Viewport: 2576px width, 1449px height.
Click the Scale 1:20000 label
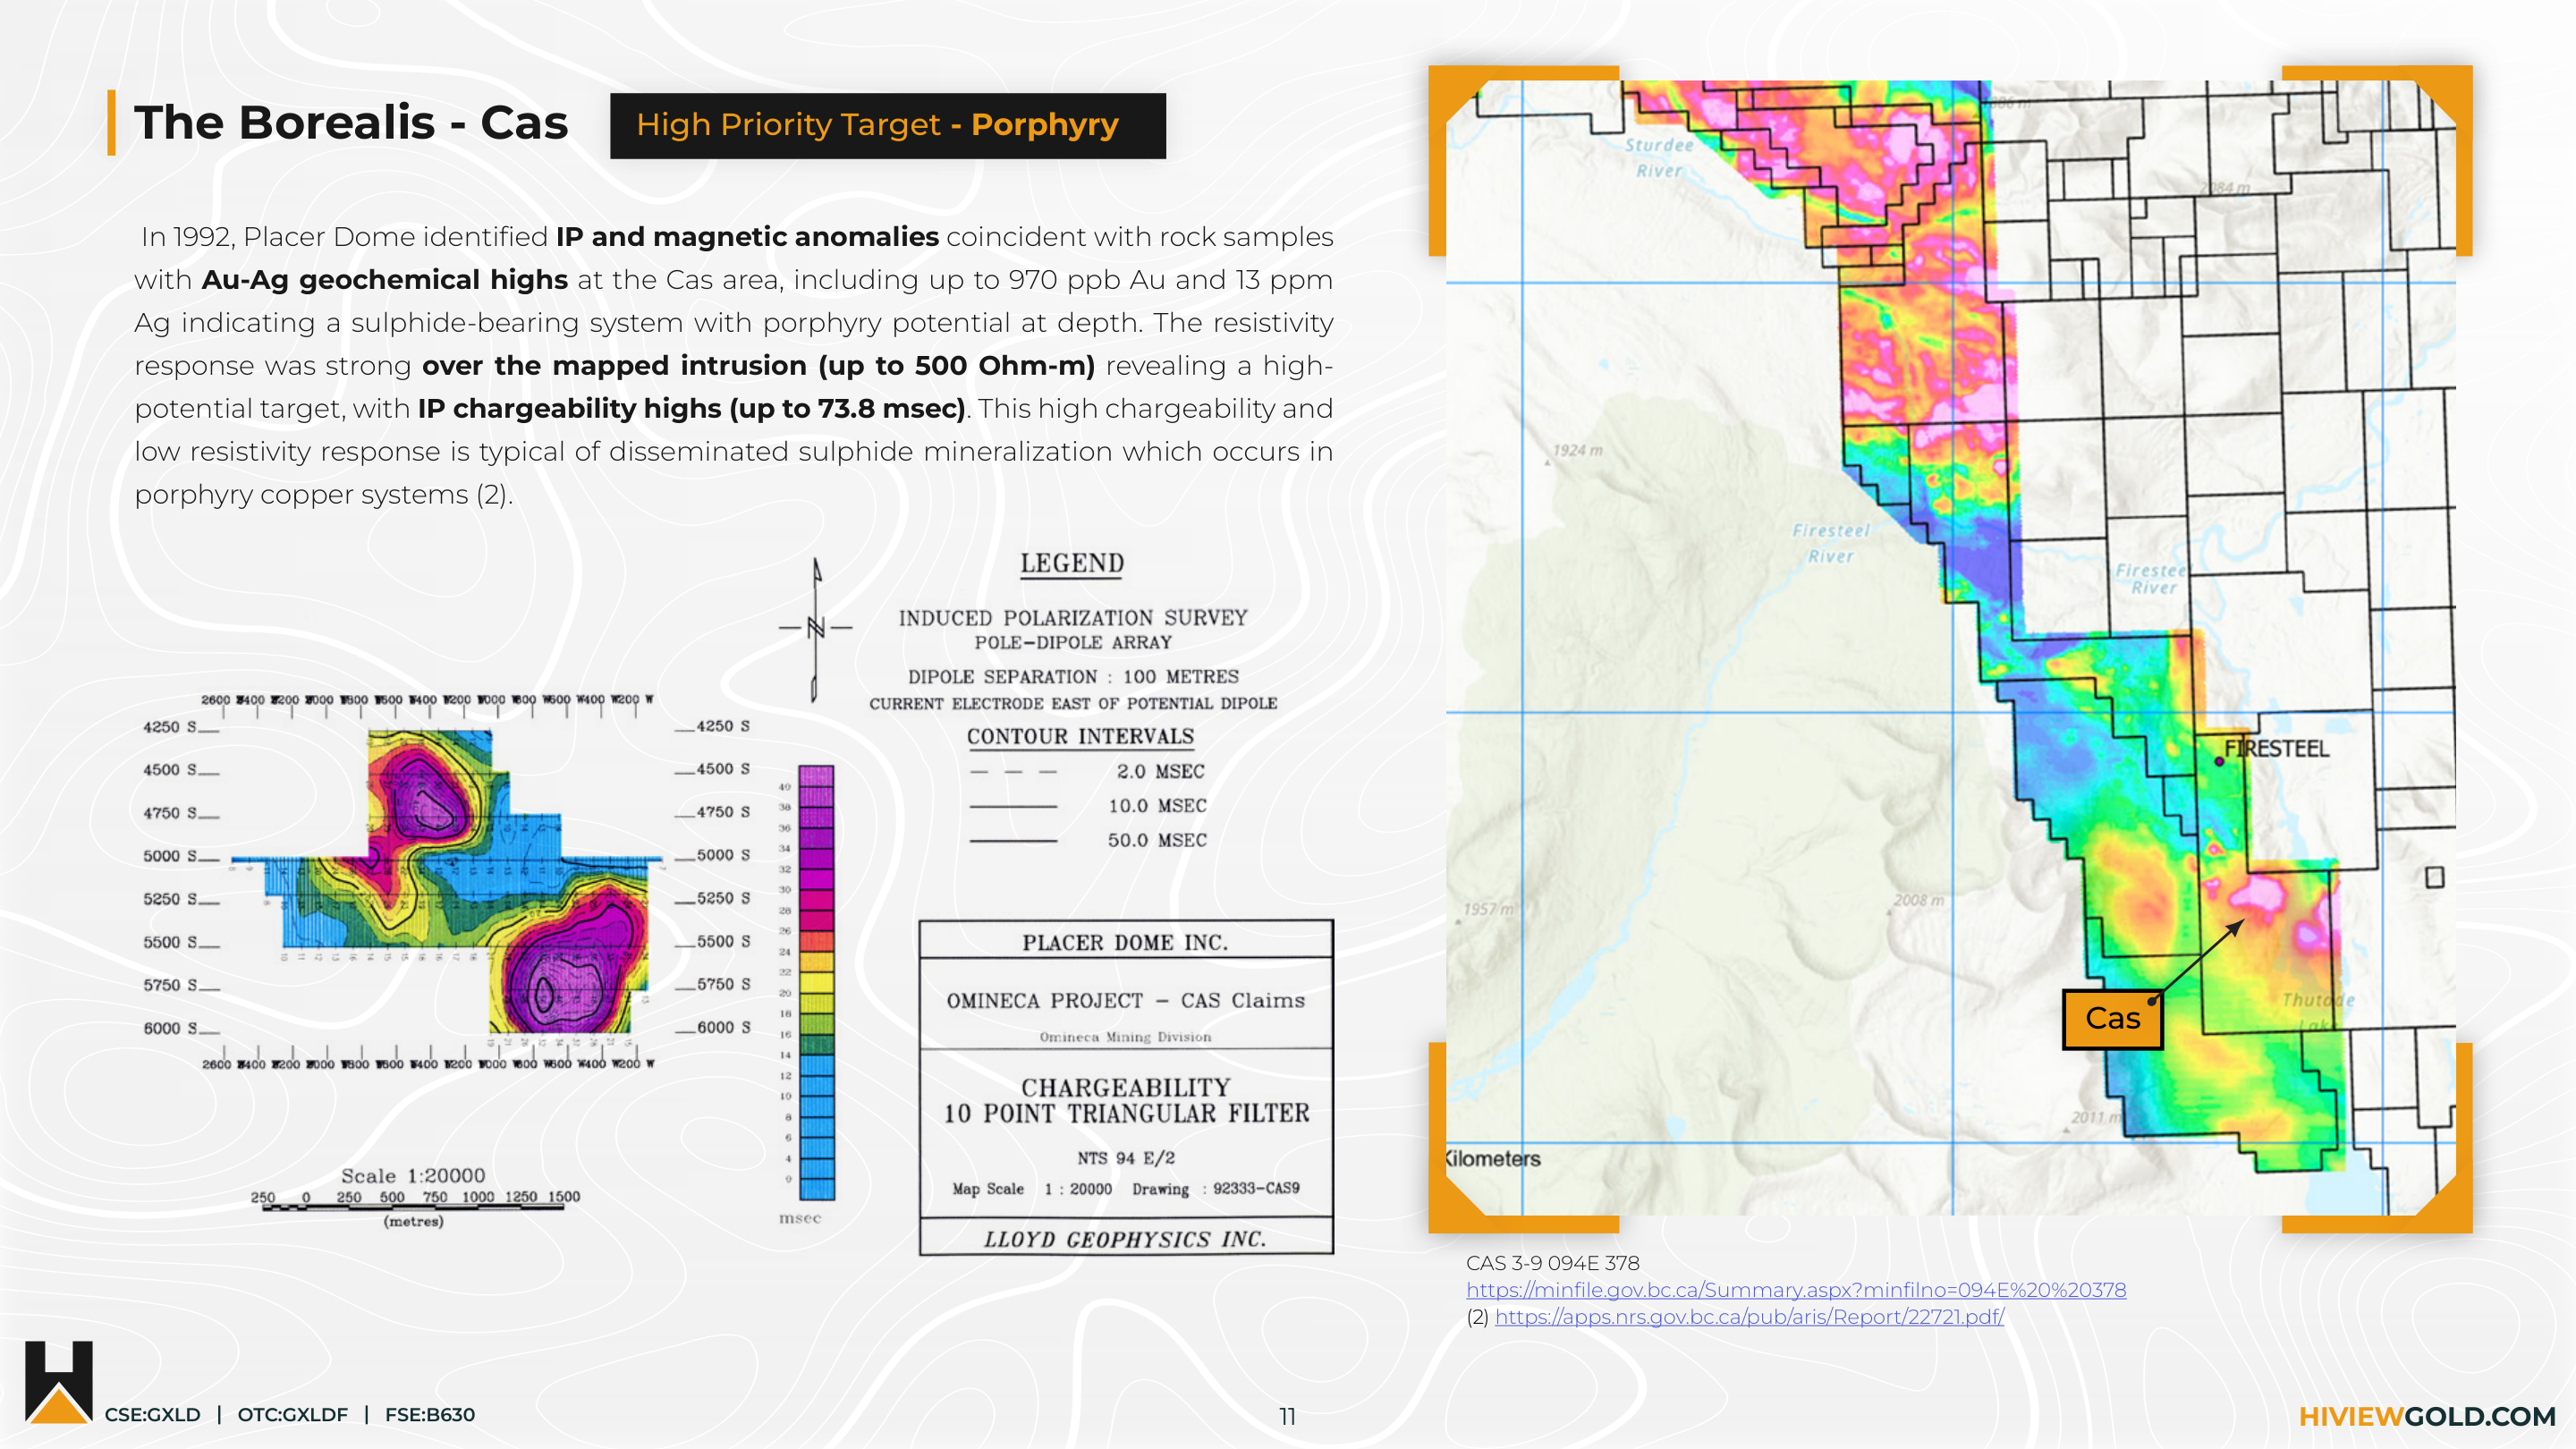click(x=413, y=1176)
